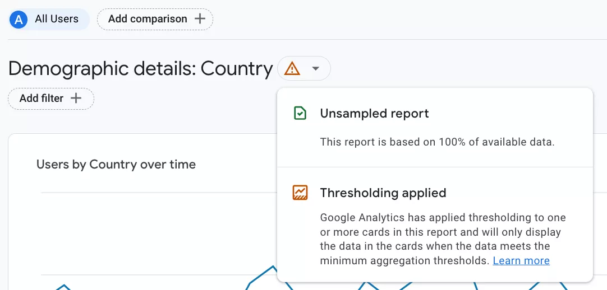Click the Demographic details: Country title
Image resolution: width=607 pixels, height=290 pixels.
point(140,69)
